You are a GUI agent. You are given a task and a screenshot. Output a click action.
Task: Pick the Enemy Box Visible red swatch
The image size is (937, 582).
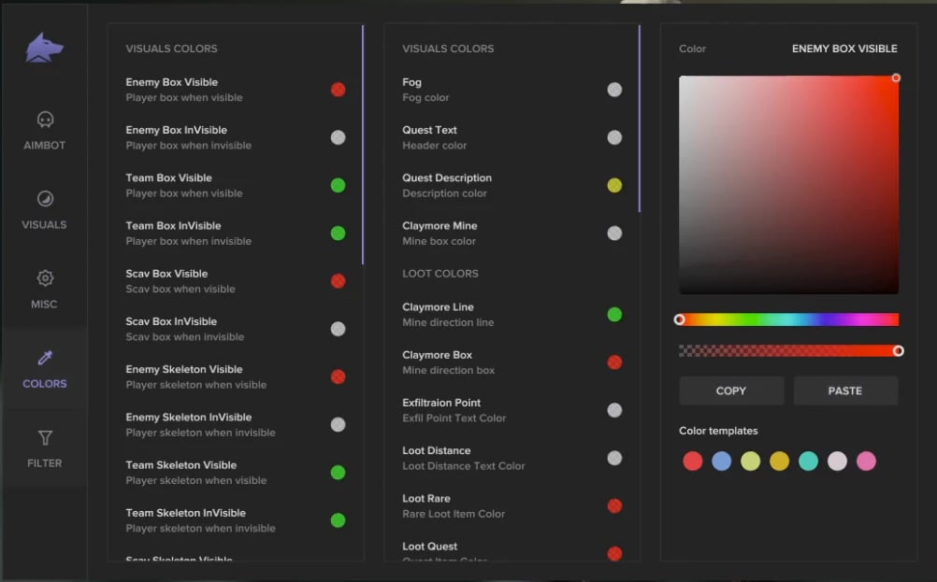pos(338,90)
